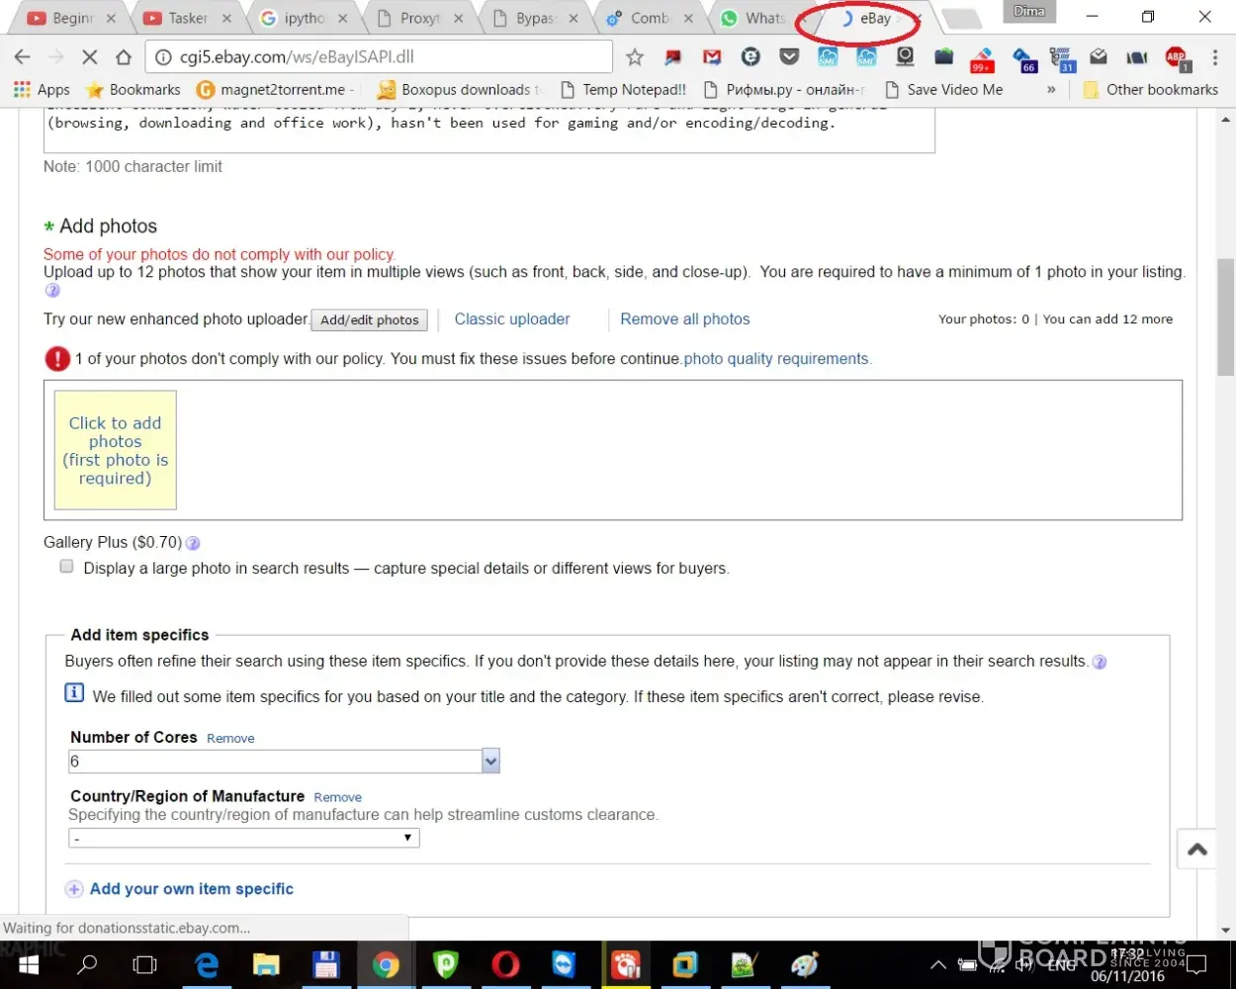
Task: Open Country/Region of Manufacture dropdown
Action: click(x=243, y=838)
